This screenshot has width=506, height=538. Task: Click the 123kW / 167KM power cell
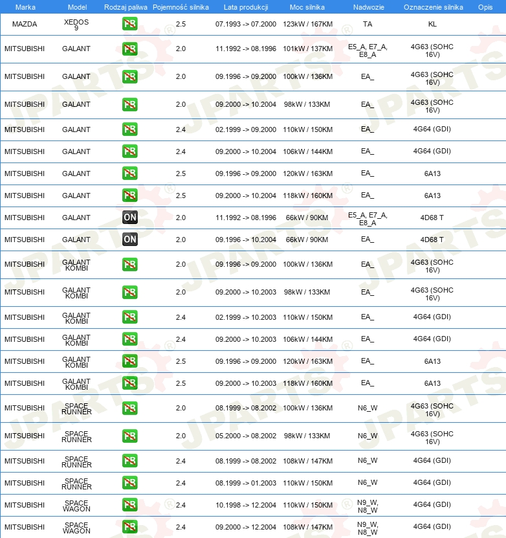pos(307,24)
